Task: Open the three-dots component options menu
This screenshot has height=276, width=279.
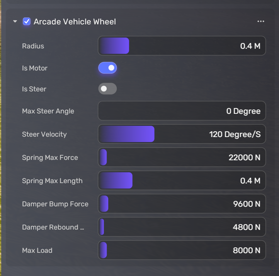Action: click(261, 22)
